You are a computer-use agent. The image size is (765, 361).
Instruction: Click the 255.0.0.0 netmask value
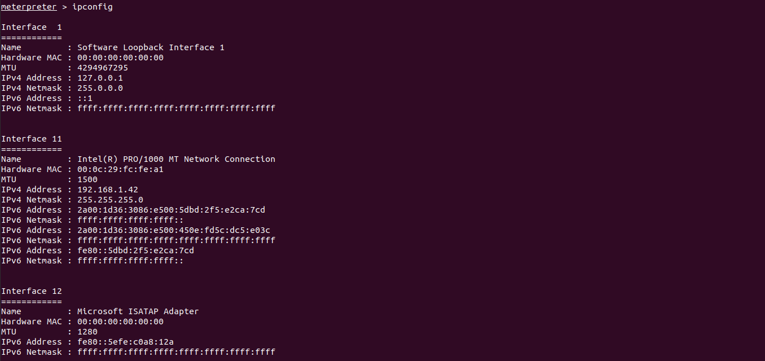100,88
